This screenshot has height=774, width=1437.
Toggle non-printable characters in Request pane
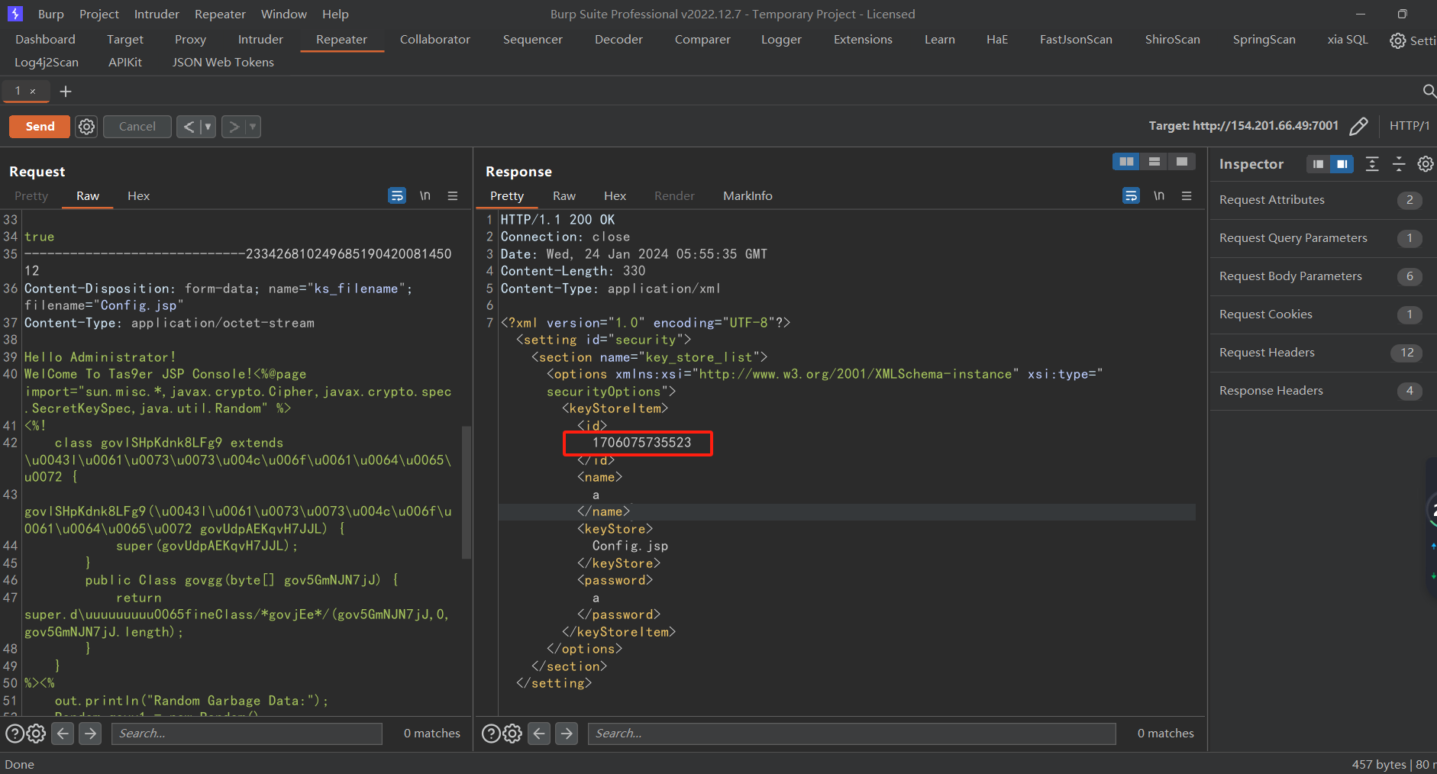pyautogui.click(x=425, y=196)
